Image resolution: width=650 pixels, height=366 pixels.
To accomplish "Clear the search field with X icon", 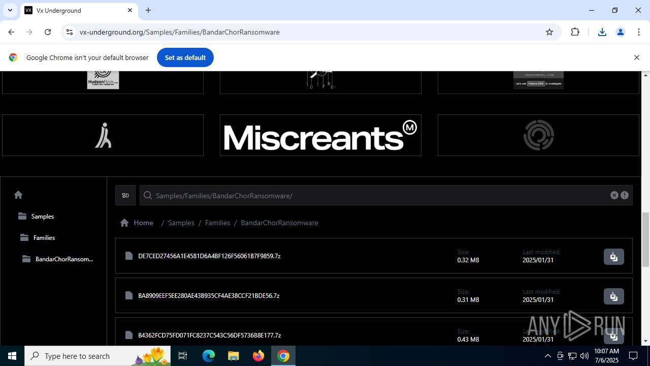I will (x=614, y=195).
